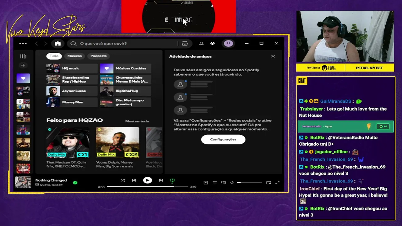
Task: Open Liked Songs heart in sidebar
Action: tap(23, 78)
